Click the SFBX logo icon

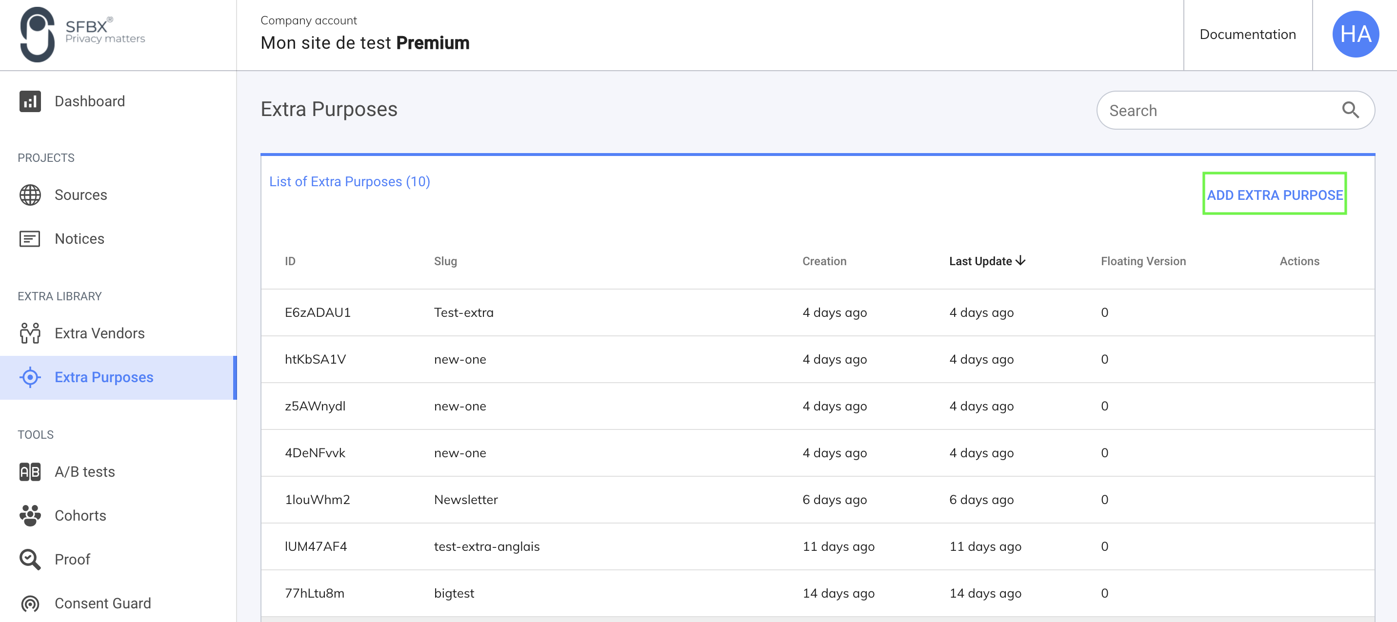(x=37, y=34)
